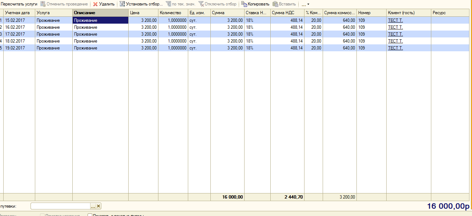Viewport: 472px width, 216px height.
Task: Click the Сумма комисс... column header
Action: [339, 13]
